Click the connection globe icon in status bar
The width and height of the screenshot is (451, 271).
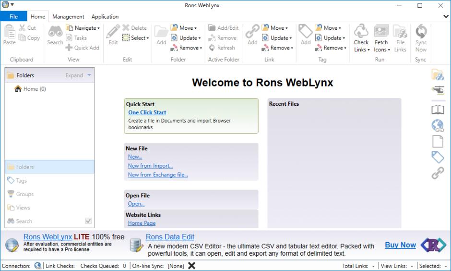click(38, 266)
